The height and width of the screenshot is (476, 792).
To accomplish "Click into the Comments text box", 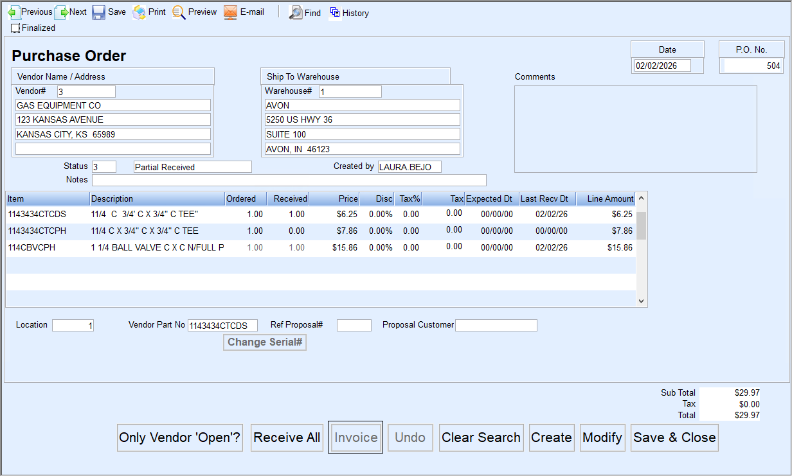I will 635,129.
